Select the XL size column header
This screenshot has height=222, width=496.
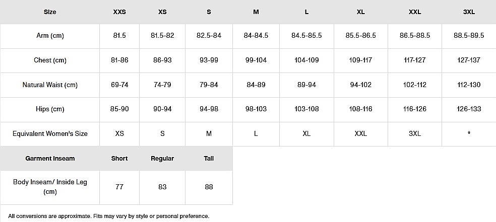[360, 12]
